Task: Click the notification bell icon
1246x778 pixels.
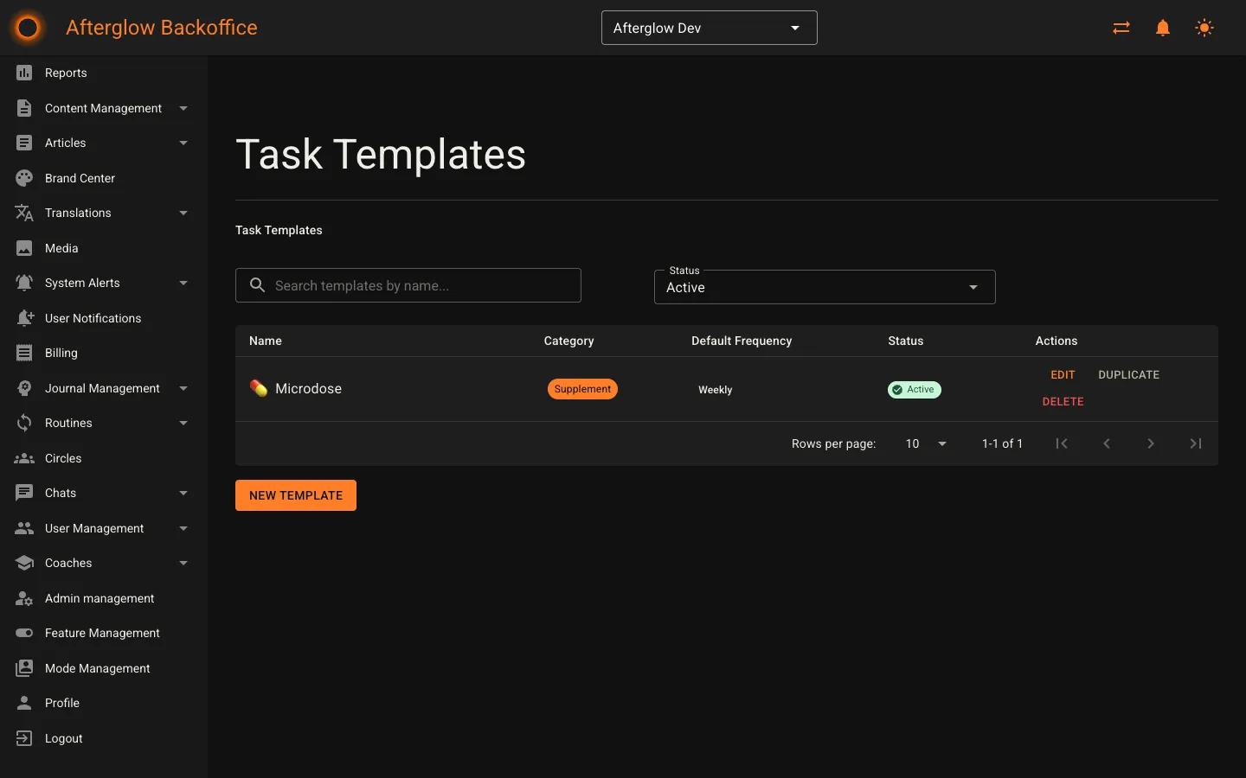Action: [1162, 28]
